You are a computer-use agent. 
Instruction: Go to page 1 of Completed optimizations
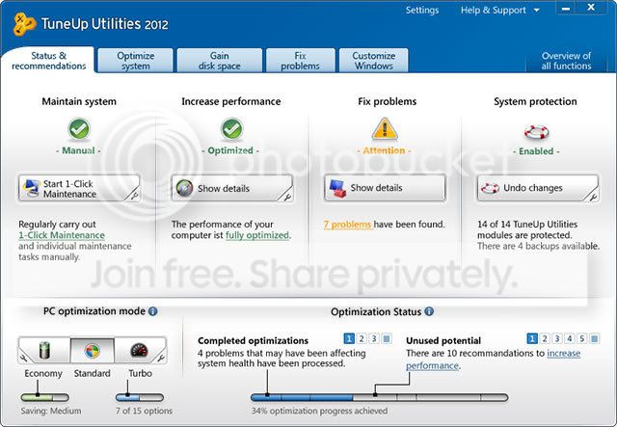tap(349, 338)
